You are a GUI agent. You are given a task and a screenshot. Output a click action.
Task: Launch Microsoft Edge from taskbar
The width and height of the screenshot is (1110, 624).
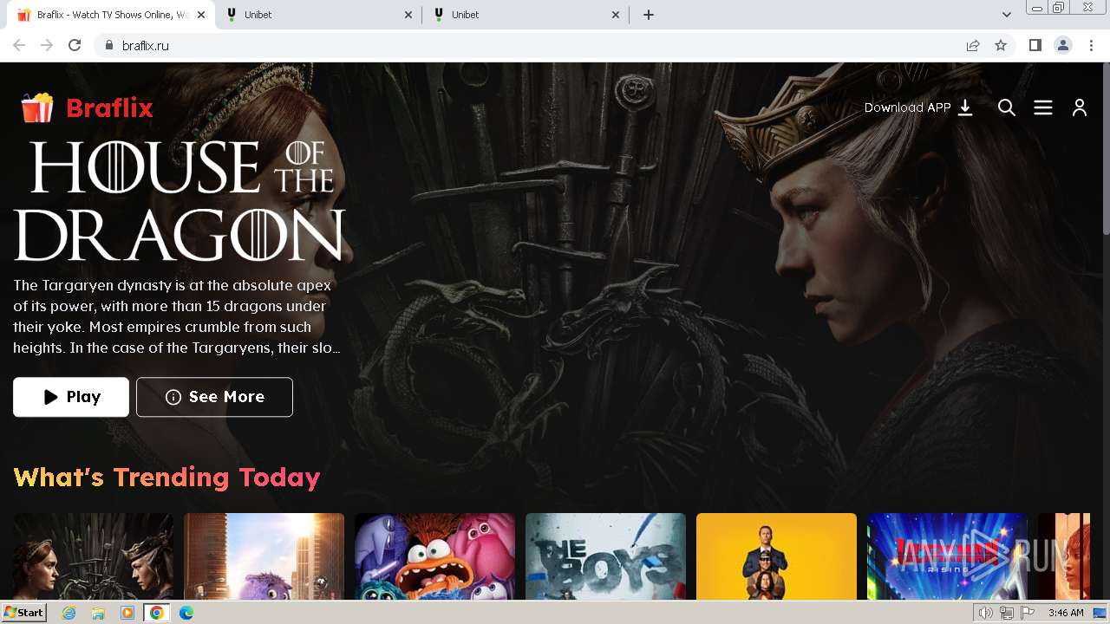pos(186,613)
